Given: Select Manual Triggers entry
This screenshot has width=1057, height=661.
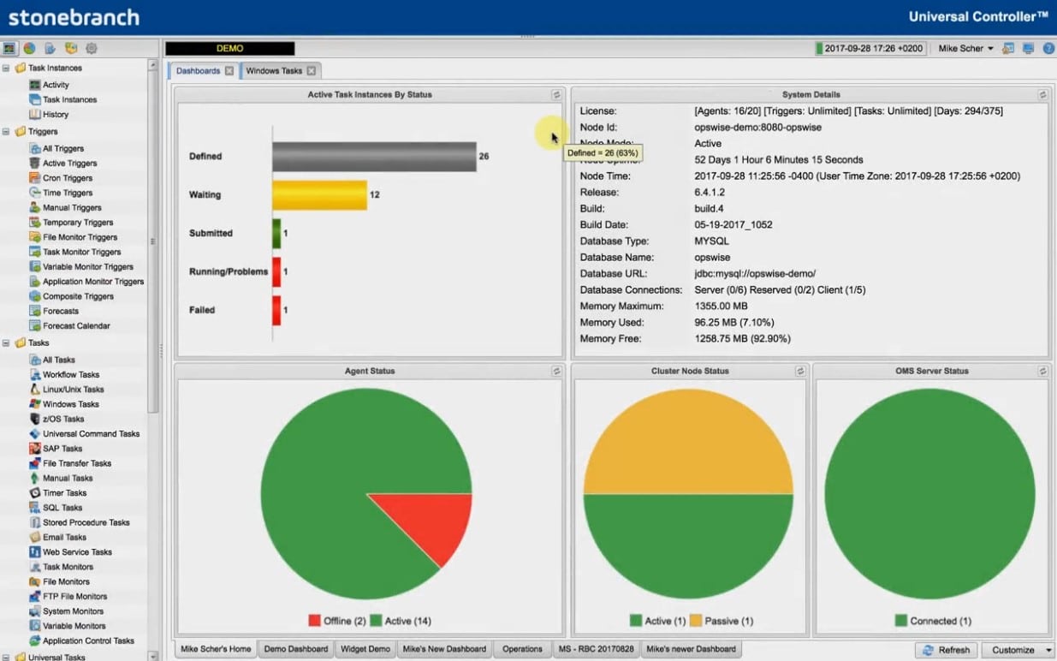Looking at the screenshot, I should click(x=72, y=207).
